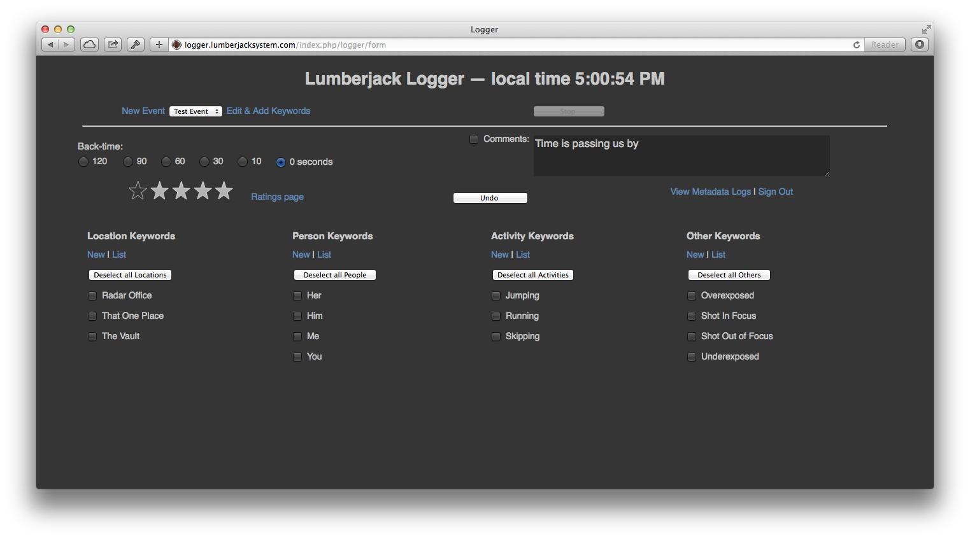Viewport: 970px width, 539px height.
Task: Click the key icon in browser toolbar
Action: 136,45
